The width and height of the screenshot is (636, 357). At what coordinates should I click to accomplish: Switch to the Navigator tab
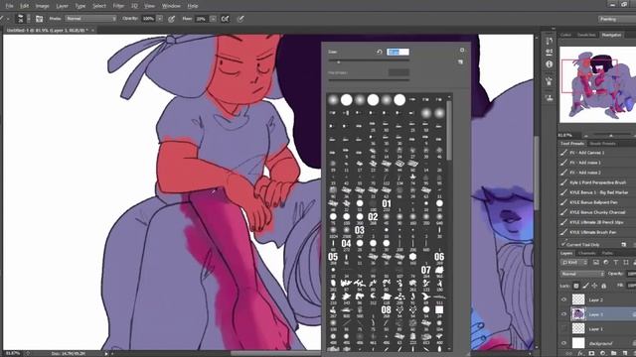(611, 35)
